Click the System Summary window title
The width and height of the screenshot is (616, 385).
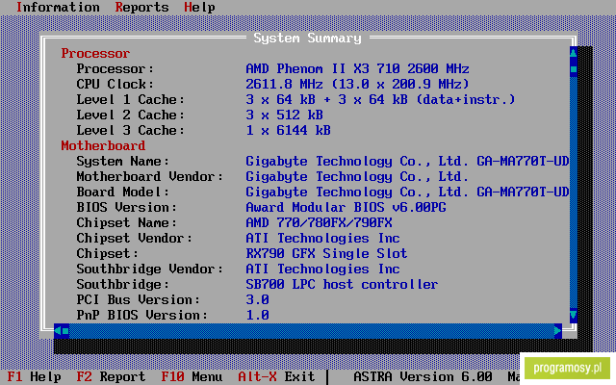307,38
